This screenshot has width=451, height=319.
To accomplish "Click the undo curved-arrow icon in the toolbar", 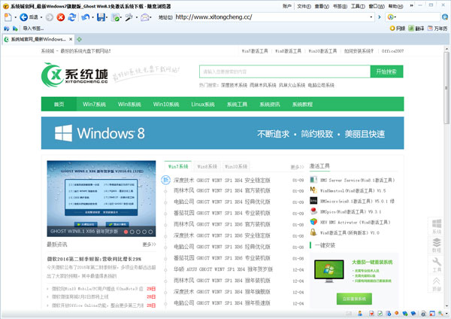I will (x=86, y=17).
